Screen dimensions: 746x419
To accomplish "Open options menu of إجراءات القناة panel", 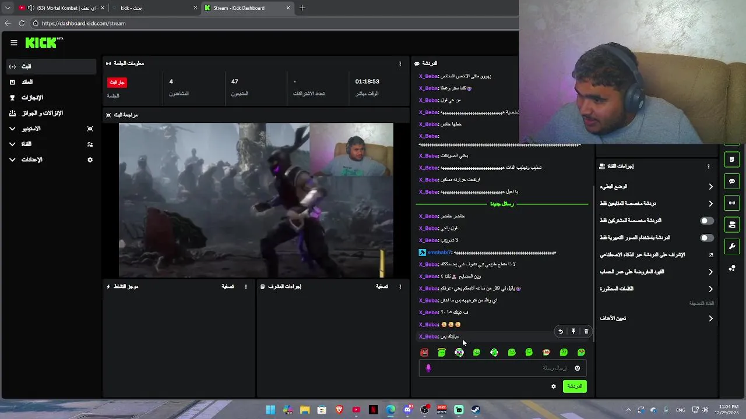I will [708, 166].
